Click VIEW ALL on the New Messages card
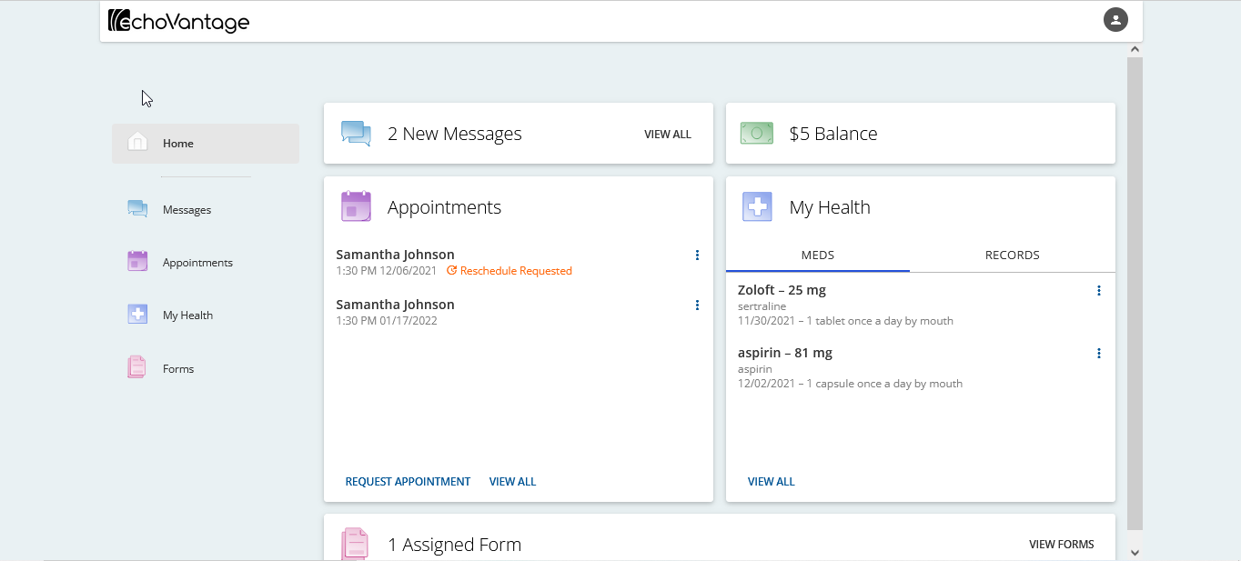Image resolution: width=1241 pixels, height=561 pixels. [x=667, y=134]
